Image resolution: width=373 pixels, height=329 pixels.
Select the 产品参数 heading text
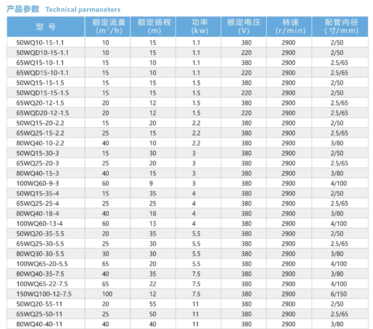[23, 9]
